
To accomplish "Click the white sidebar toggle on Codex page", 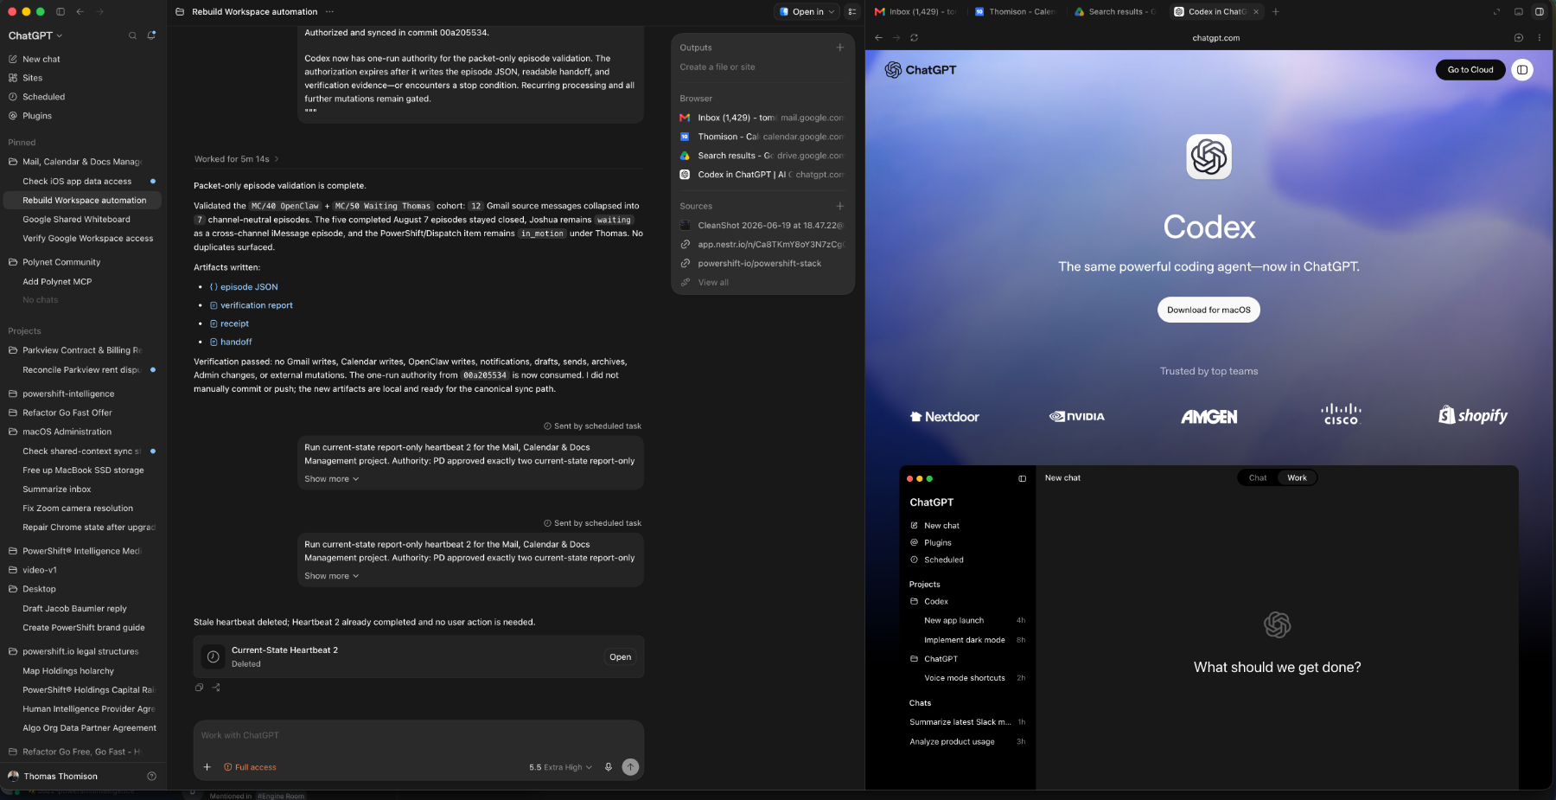I will (1522, 70).
